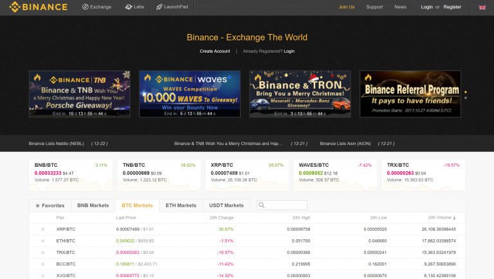The width and height of the screenshot is (494, 279).
Task: Click the magnifier icon in search box
Action: tap(262, 205)
